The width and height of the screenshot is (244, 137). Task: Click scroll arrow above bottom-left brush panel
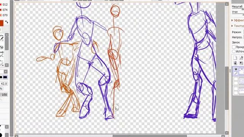tap(7, 127)
